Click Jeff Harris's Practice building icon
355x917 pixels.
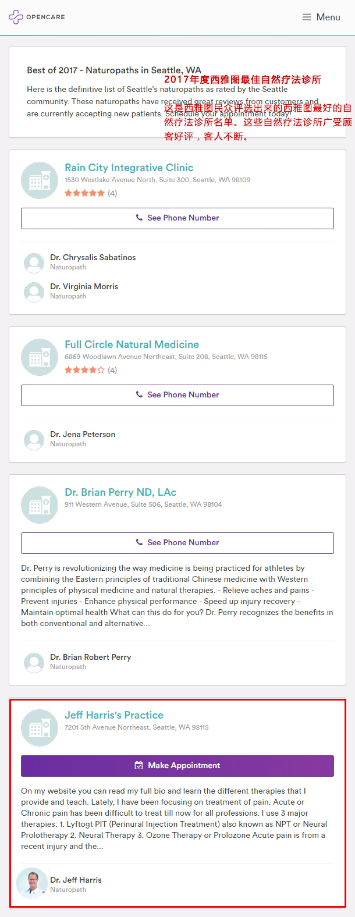(40, 728)
